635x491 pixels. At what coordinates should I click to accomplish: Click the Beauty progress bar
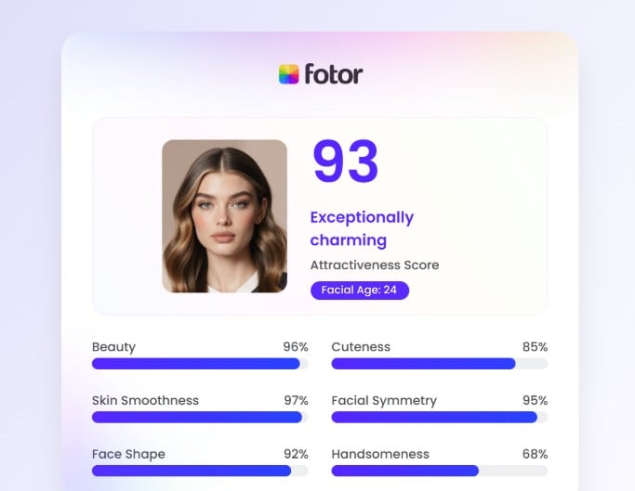pos(200,364)
